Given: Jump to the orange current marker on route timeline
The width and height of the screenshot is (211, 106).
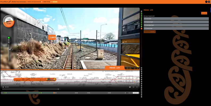Looking at the screenshot, I should [54, 93].
